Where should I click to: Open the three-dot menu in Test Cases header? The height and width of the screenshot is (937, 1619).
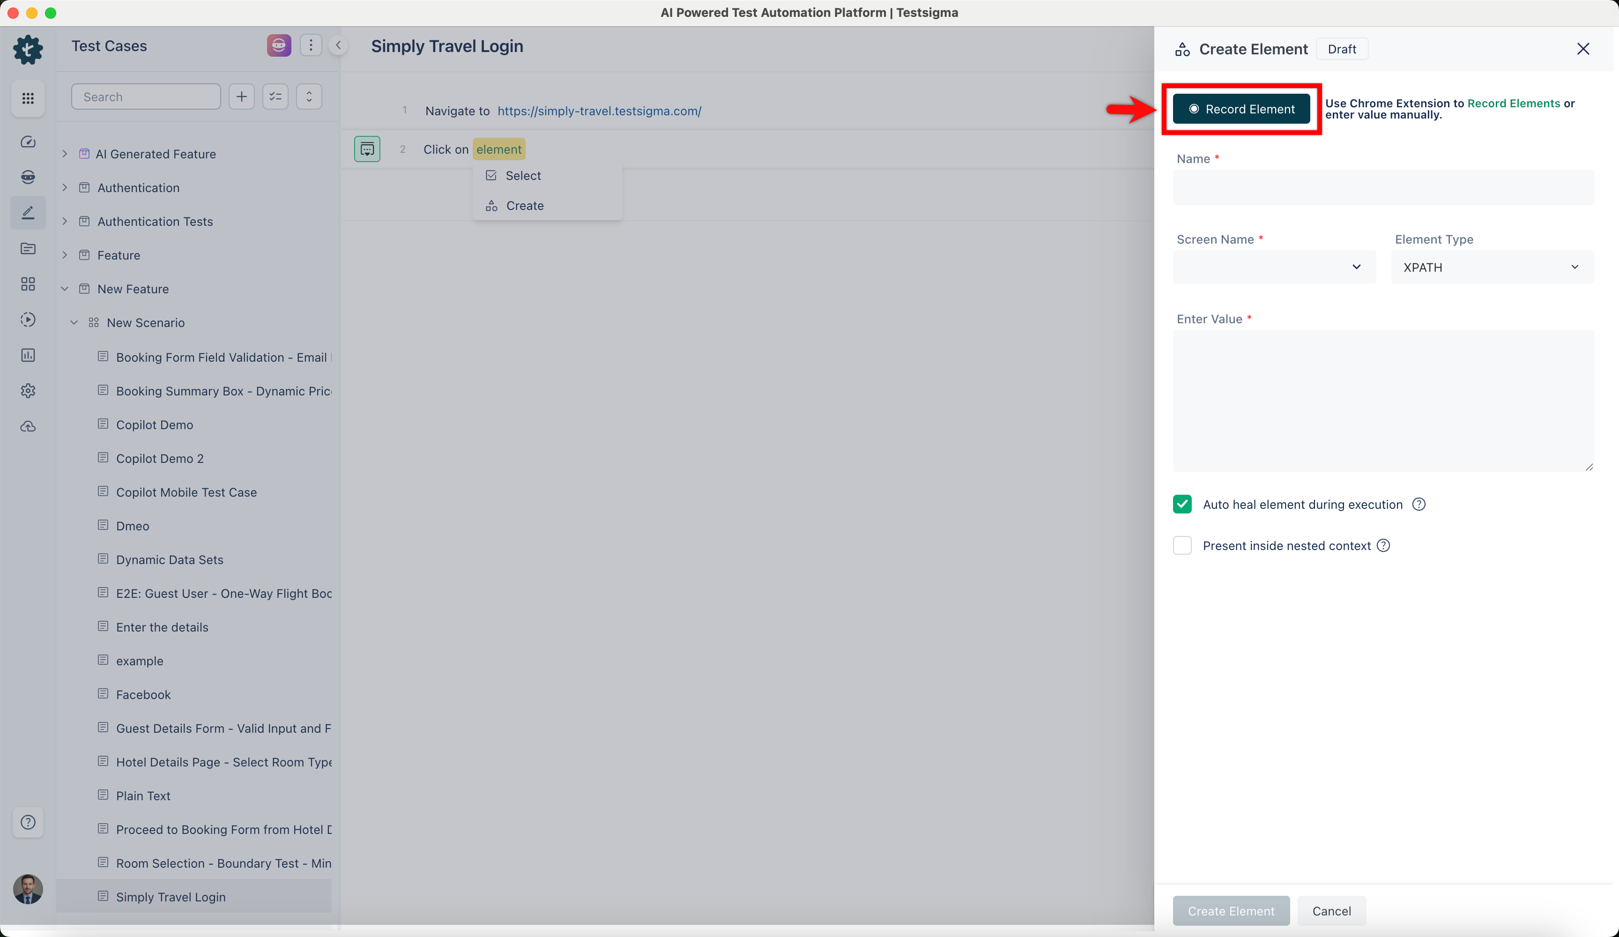pos(311,45)
